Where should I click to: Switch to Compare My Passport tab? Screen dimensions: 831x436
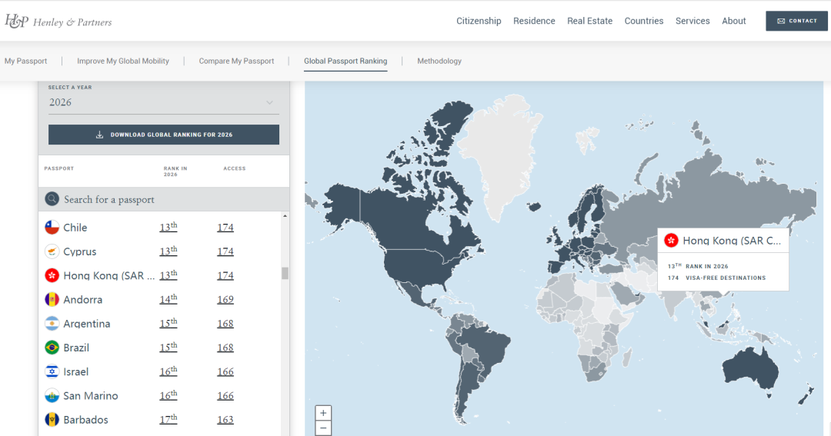[236, 61]
